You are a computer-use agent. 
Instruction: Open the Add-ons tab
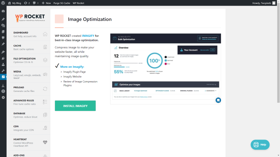click(30, 154)
